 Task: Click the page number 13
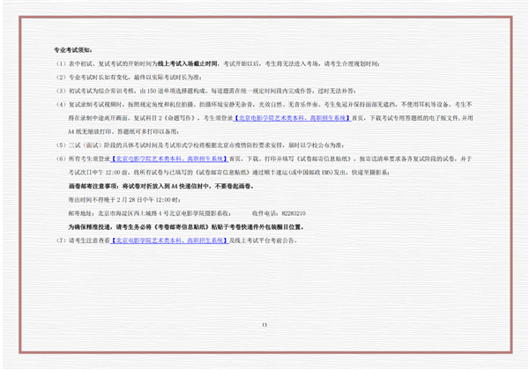[x=264, y=325]
